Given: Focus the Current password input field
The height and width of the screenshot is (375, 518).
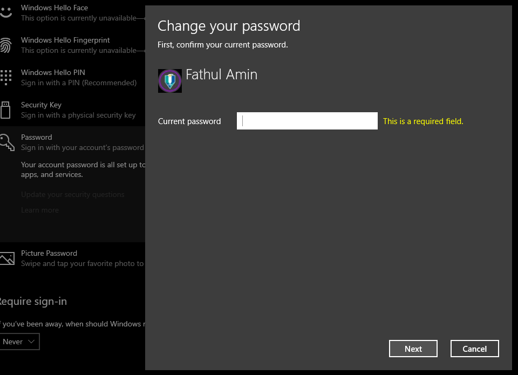Looking at the screenshot, I should click(x=307, y=121).
